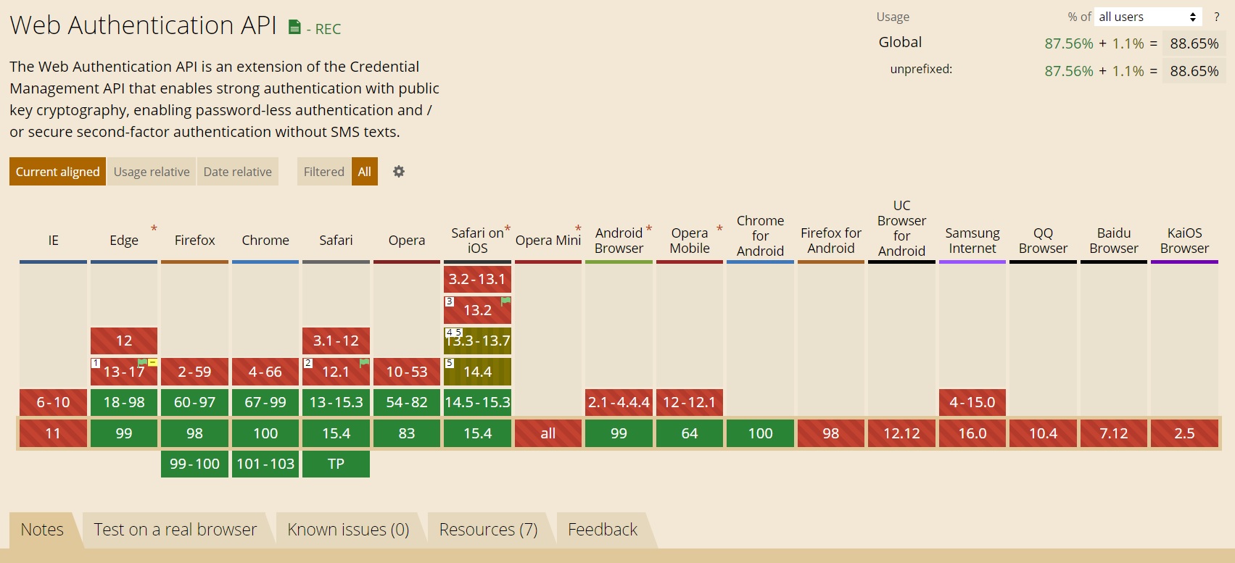Screen dimensions: 1235x563
Task: Open Known issues (0) tab
Action: point(348,530)
